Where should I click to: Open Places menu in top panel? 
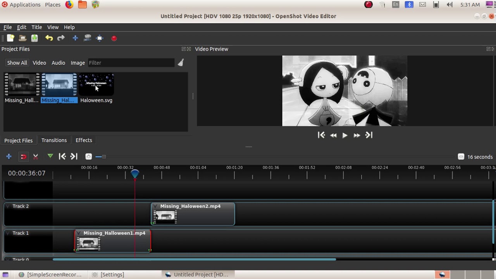pyautogui.click(x=53, y=5)
